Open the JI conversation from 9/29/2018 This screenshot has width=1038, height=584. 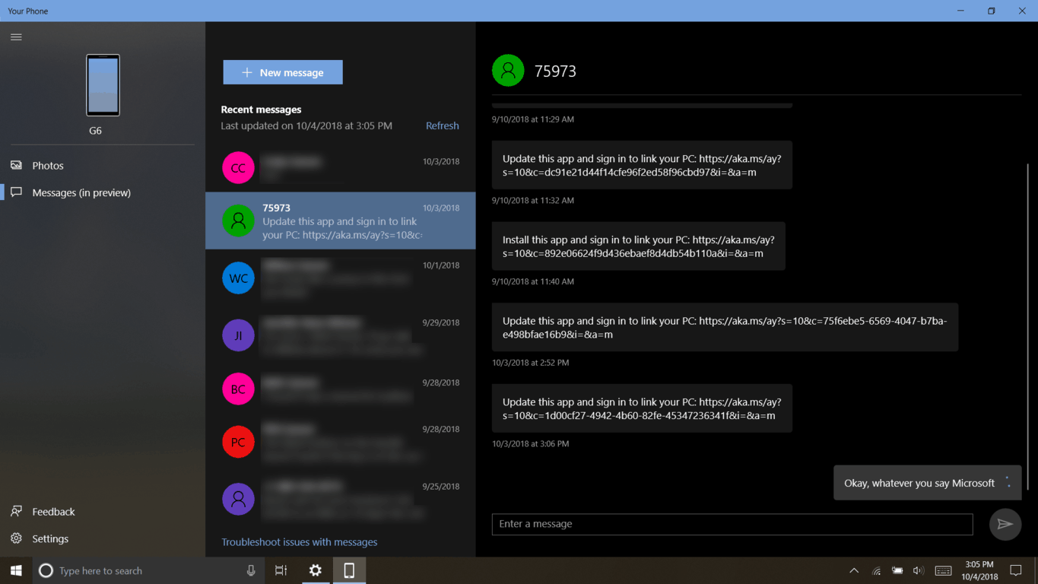tap(341, 335)
